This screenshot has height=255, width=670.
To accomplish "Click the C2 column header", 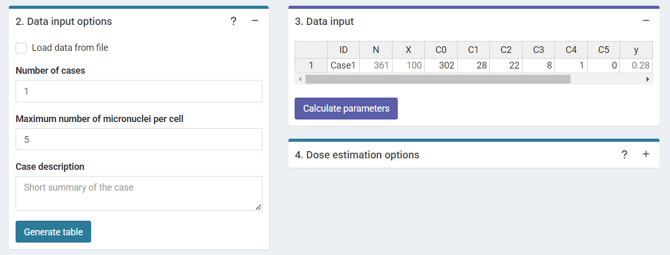I will (x=506, y=50).
